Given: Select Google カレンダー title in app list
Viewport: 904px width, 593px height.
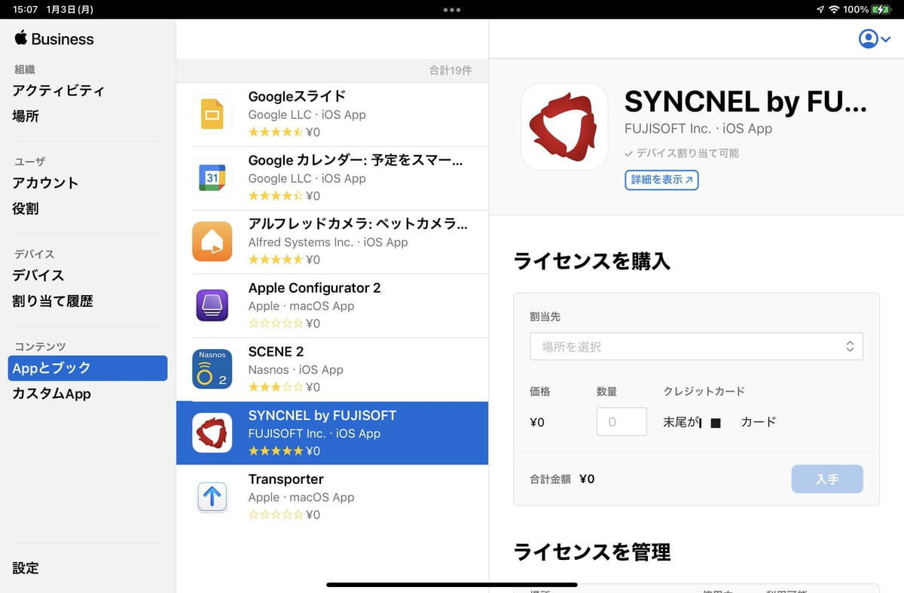Looking at the screenshot, I should pyautogui.click(x=356, y=160).
